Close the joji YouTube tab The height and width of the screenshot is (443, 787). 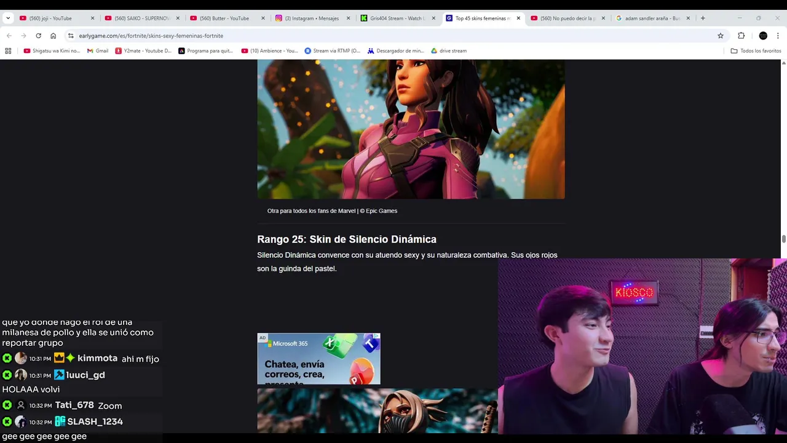tap(92, 18)
